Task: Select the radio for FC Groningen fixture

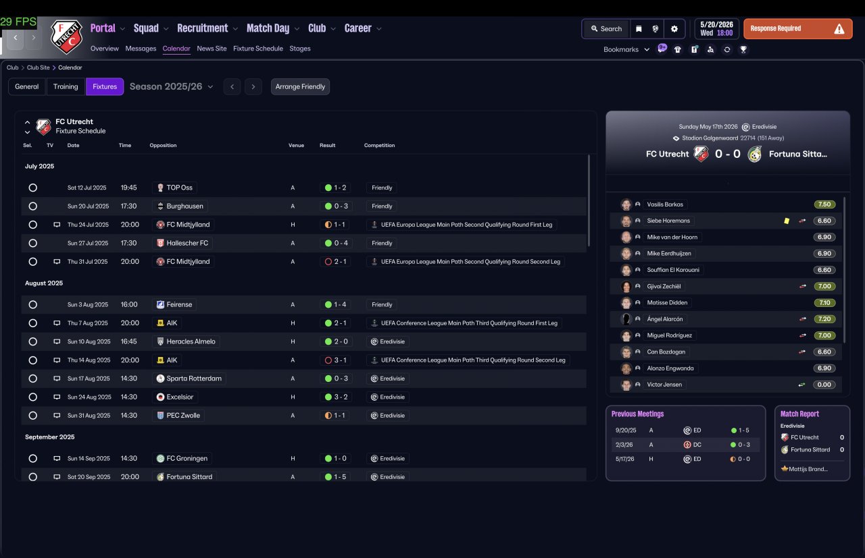Action: [x=33, y=459]
